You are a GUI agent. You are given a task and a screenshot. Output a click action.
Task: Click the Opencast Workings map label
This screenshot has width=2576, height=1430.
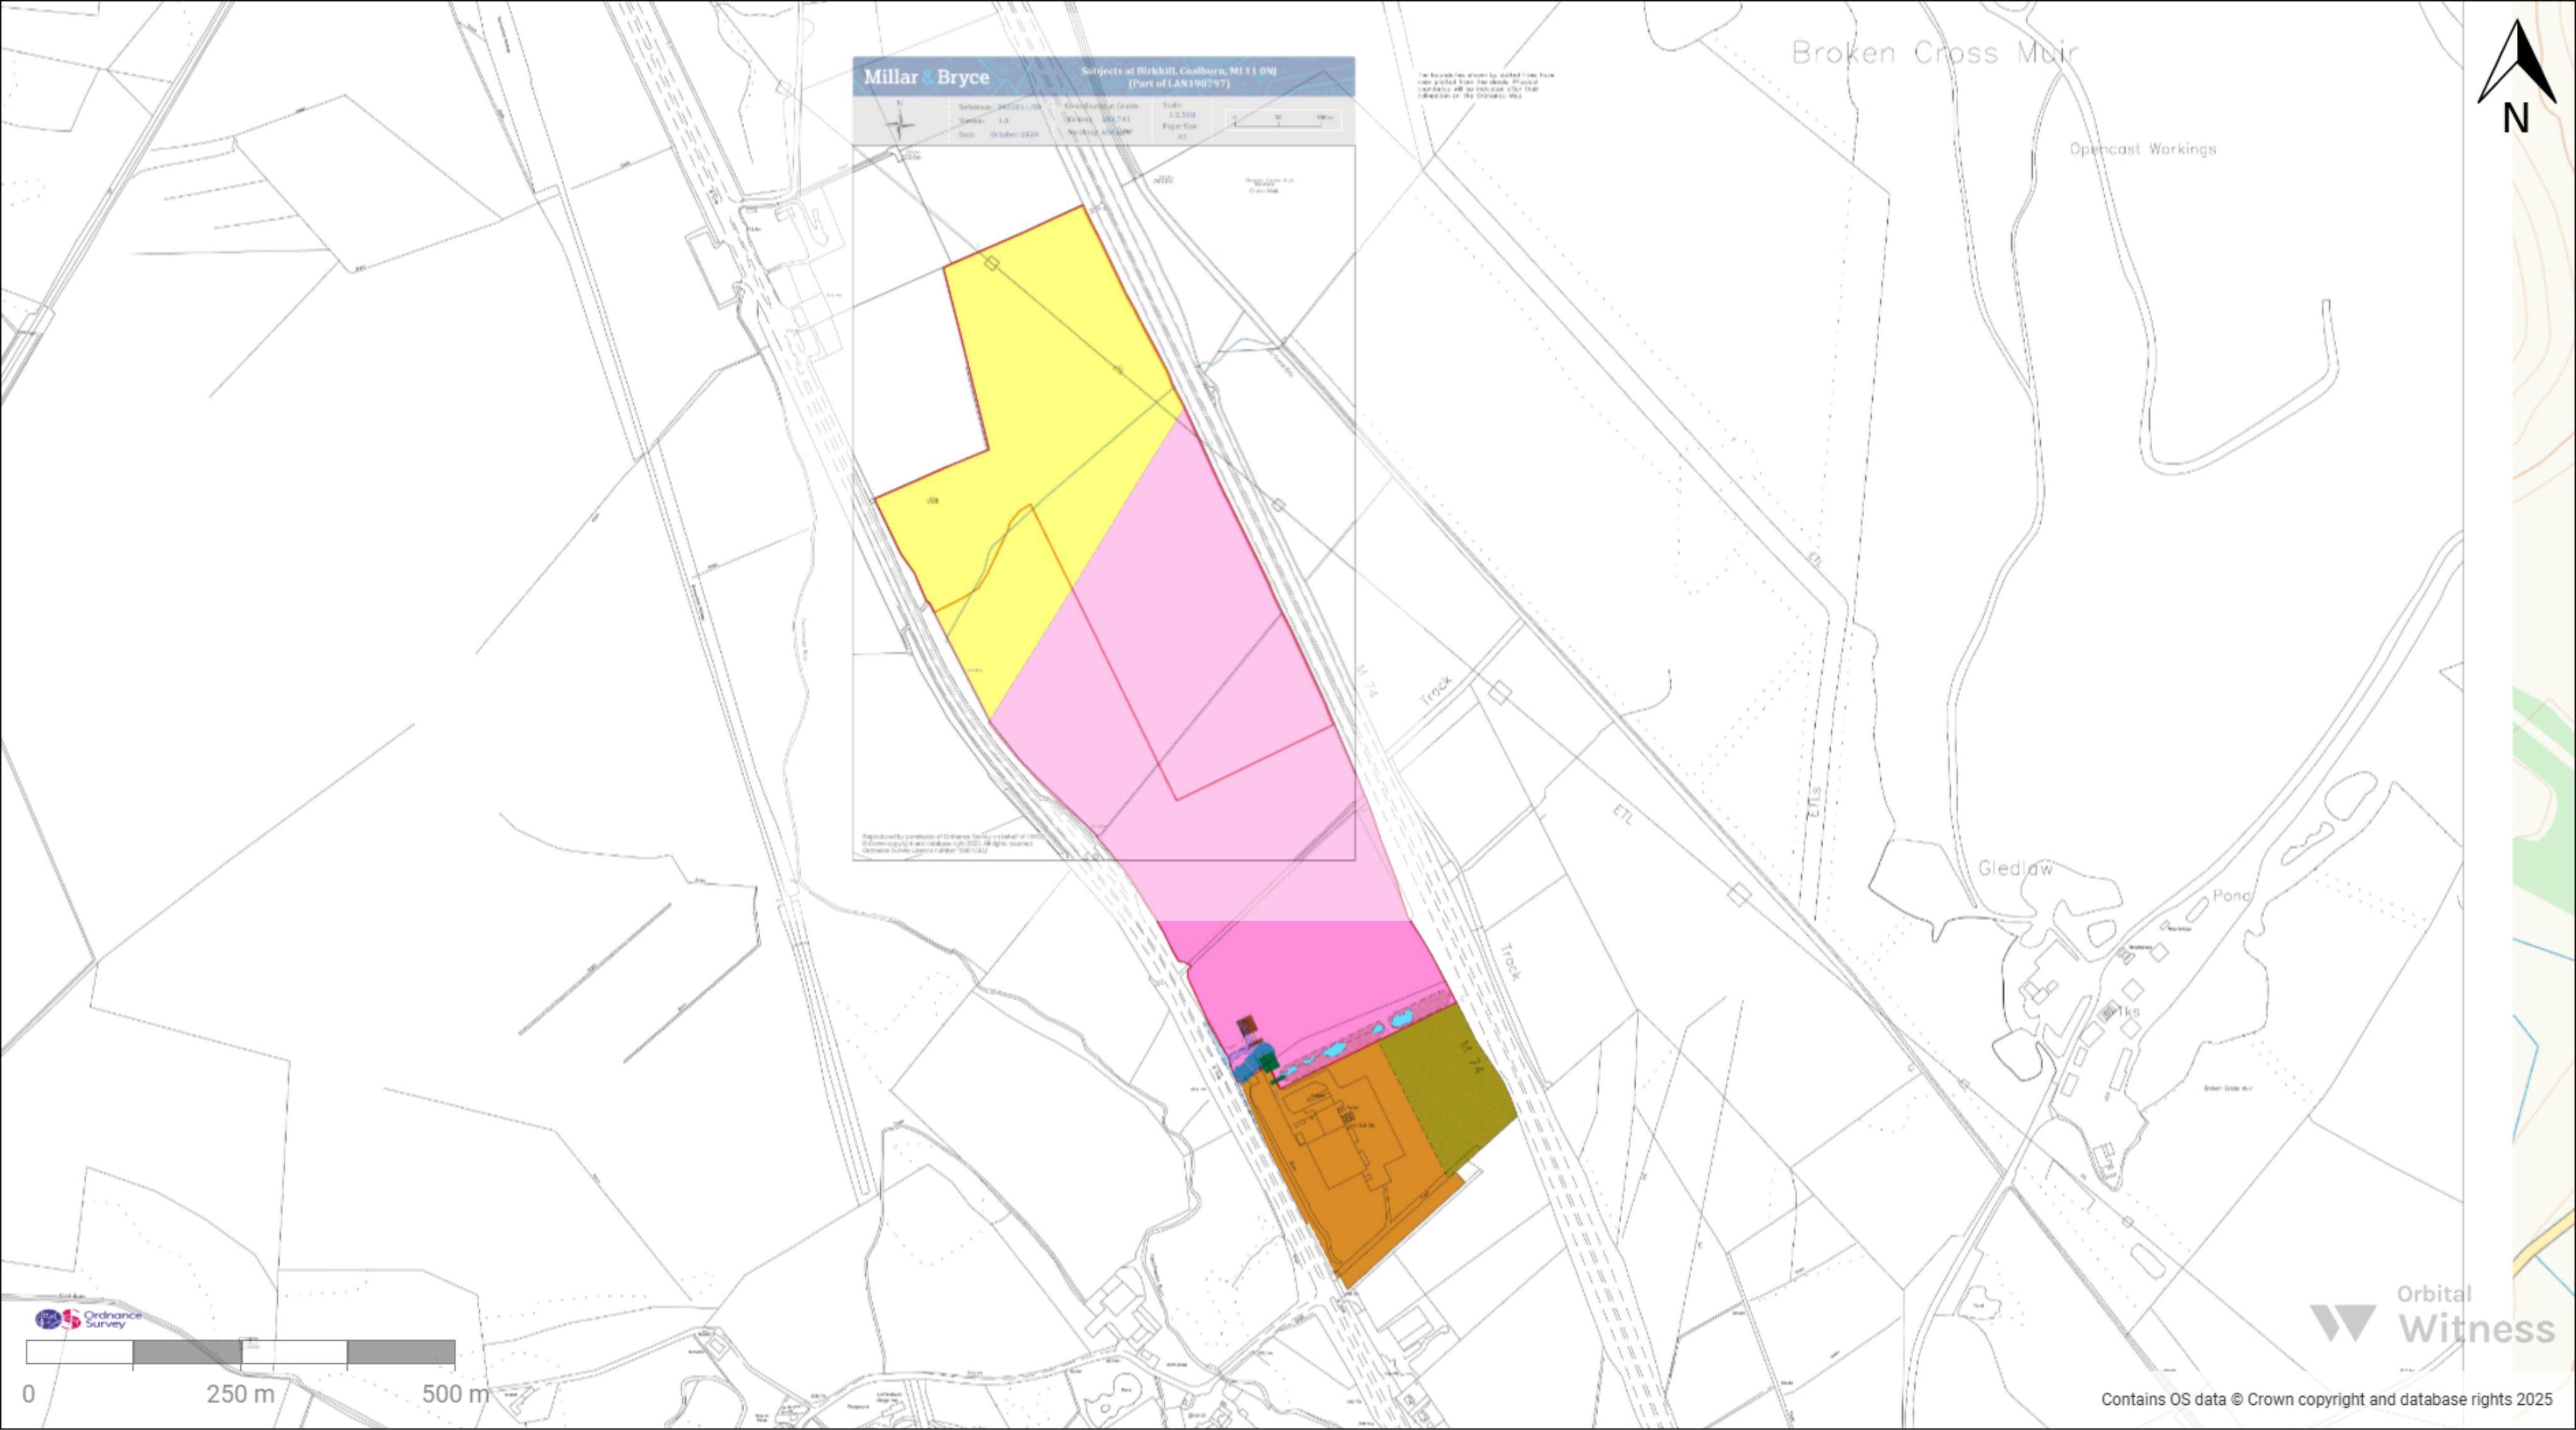coord(2143,149)
